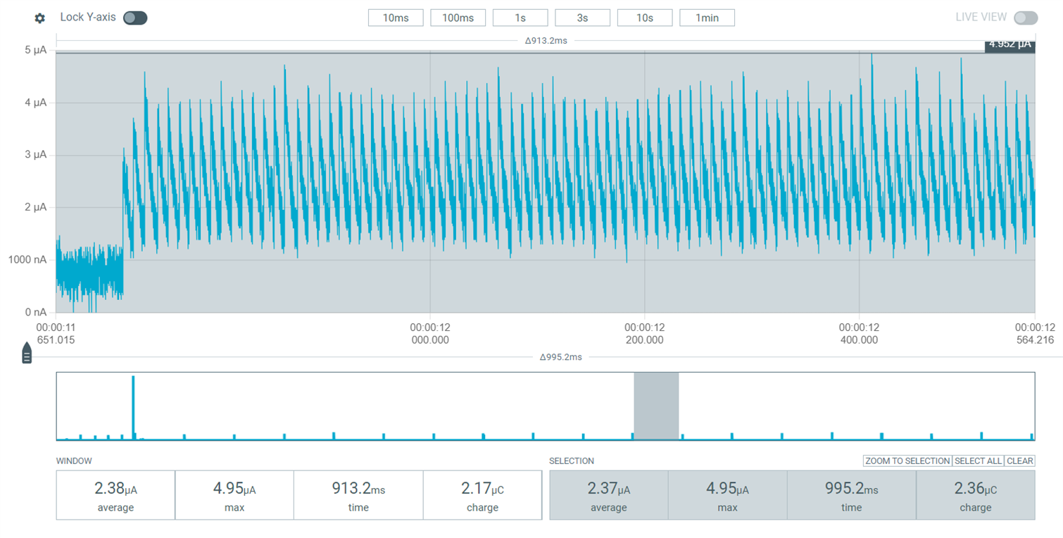The image size is (1063, 538).
Task: Click the WINDOW average 2.38 µA box
Action: (115, 495)
